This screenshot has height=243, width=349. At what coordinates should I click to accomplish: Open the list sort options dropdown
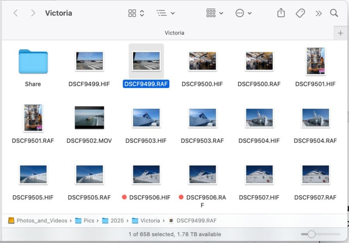tap(166, 13)
